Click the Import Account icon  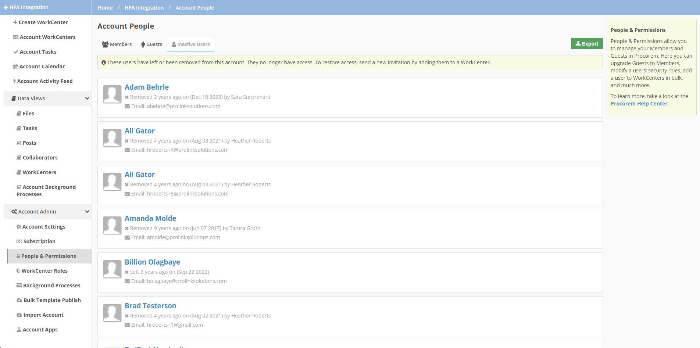(x=18, y=315)
